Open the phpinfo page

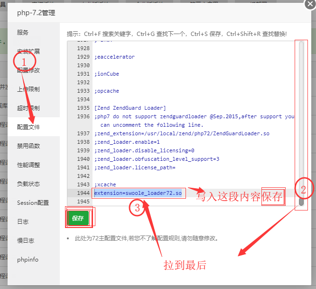[28, 260]
